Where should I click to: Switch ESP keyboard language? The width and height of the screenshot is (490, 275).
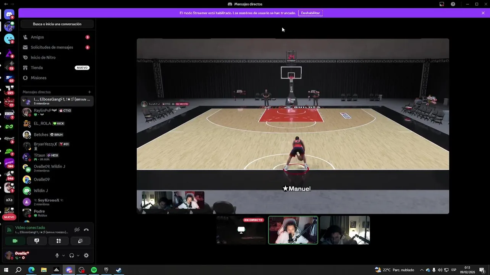point(454,270)
